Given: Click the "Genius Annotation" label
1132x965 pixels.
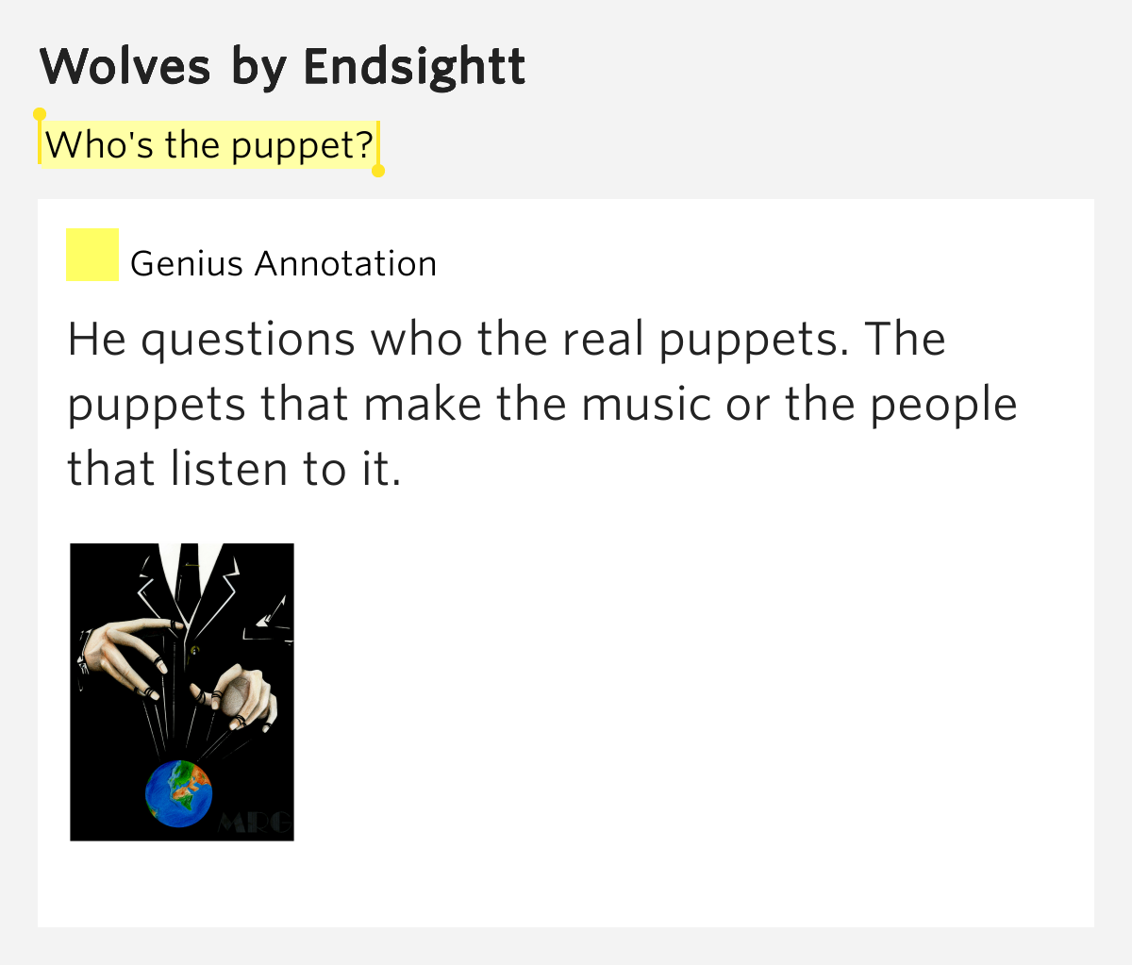Looking at the screenshot, I should 283,264.
